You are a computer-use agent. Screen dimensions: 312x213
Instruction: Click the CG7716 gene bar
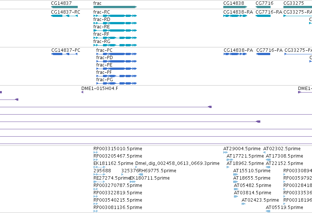263,7
